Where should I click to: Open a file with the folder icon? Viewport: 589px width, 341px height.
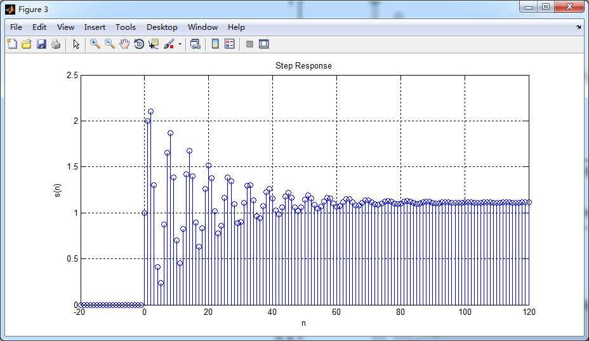(26, 44)
